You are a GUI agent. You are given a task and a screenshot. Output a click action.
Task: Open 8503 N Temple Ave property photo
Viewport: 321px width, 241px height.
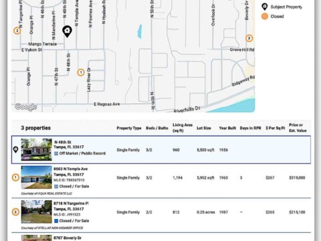37,177
